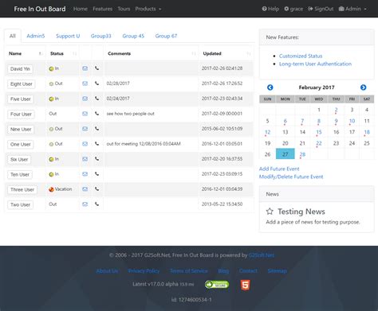Open the Sitemap footer link
This screenshot has height=311, width=378.
point(278,270)
